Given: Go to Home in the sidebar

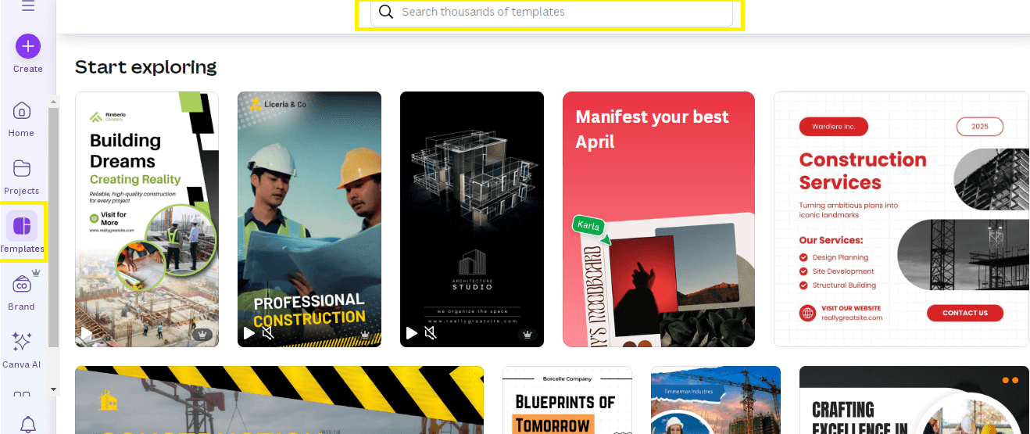Looking at the screenshot, I should tap(22, 110).
